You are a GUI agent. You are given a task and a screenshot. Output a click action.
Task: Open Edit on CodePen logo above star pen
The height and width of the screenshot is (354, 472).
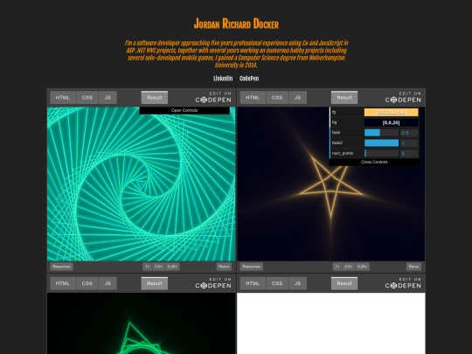pos(403,97)
